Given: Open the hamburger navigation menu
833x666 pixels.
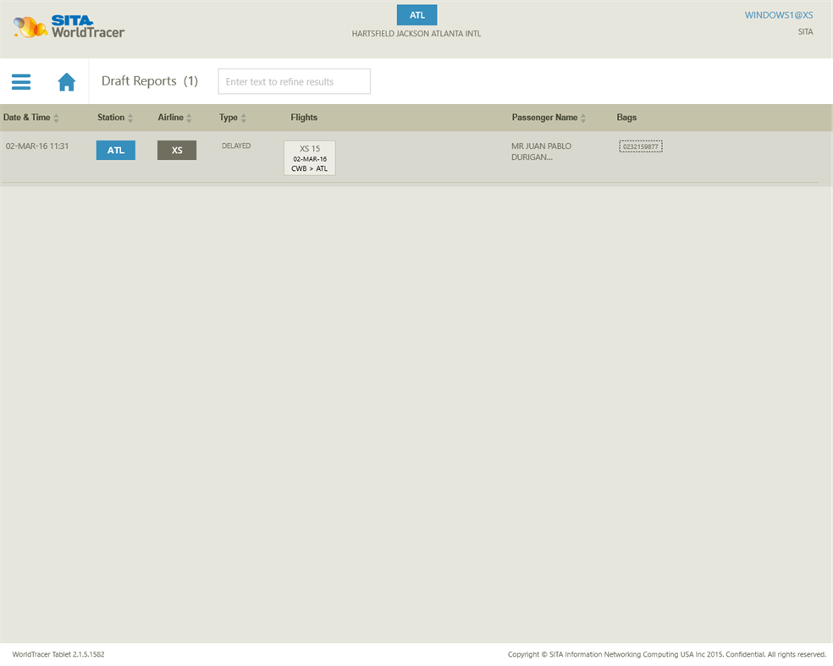Looking at the screenshot, I should pos(20,81).
